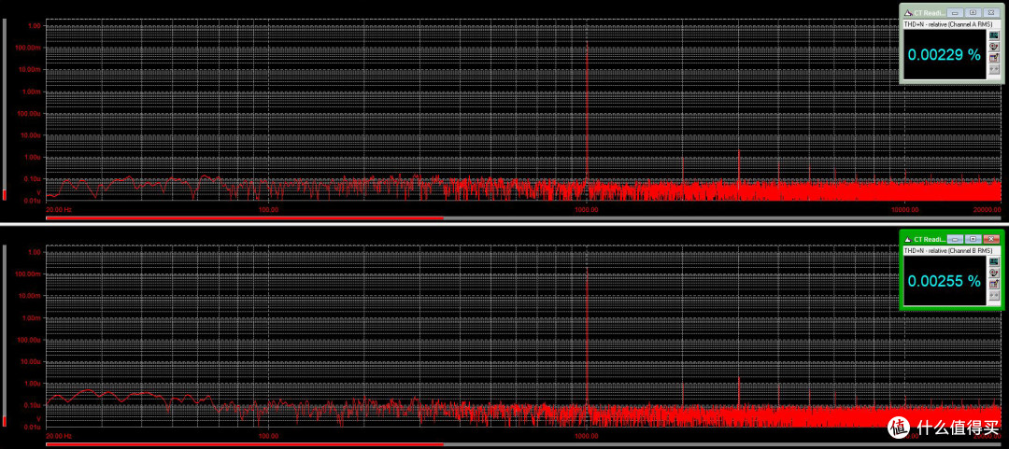Click 1.00m amplitude label on bottom graph
The width and height of the screenshot is (1009, 449).
[x=33, y=317]
